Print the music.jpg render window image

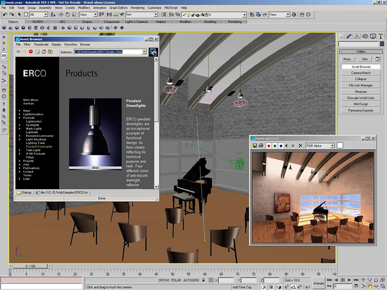coord(261,146)
